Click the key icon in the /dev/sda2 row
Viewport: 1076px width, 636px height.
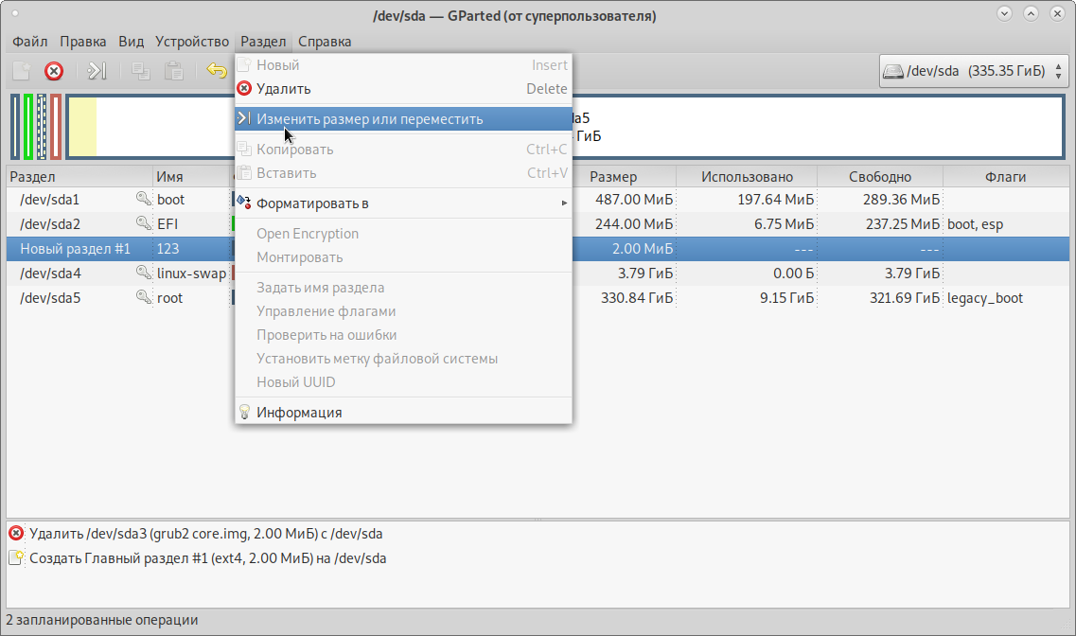144,223
